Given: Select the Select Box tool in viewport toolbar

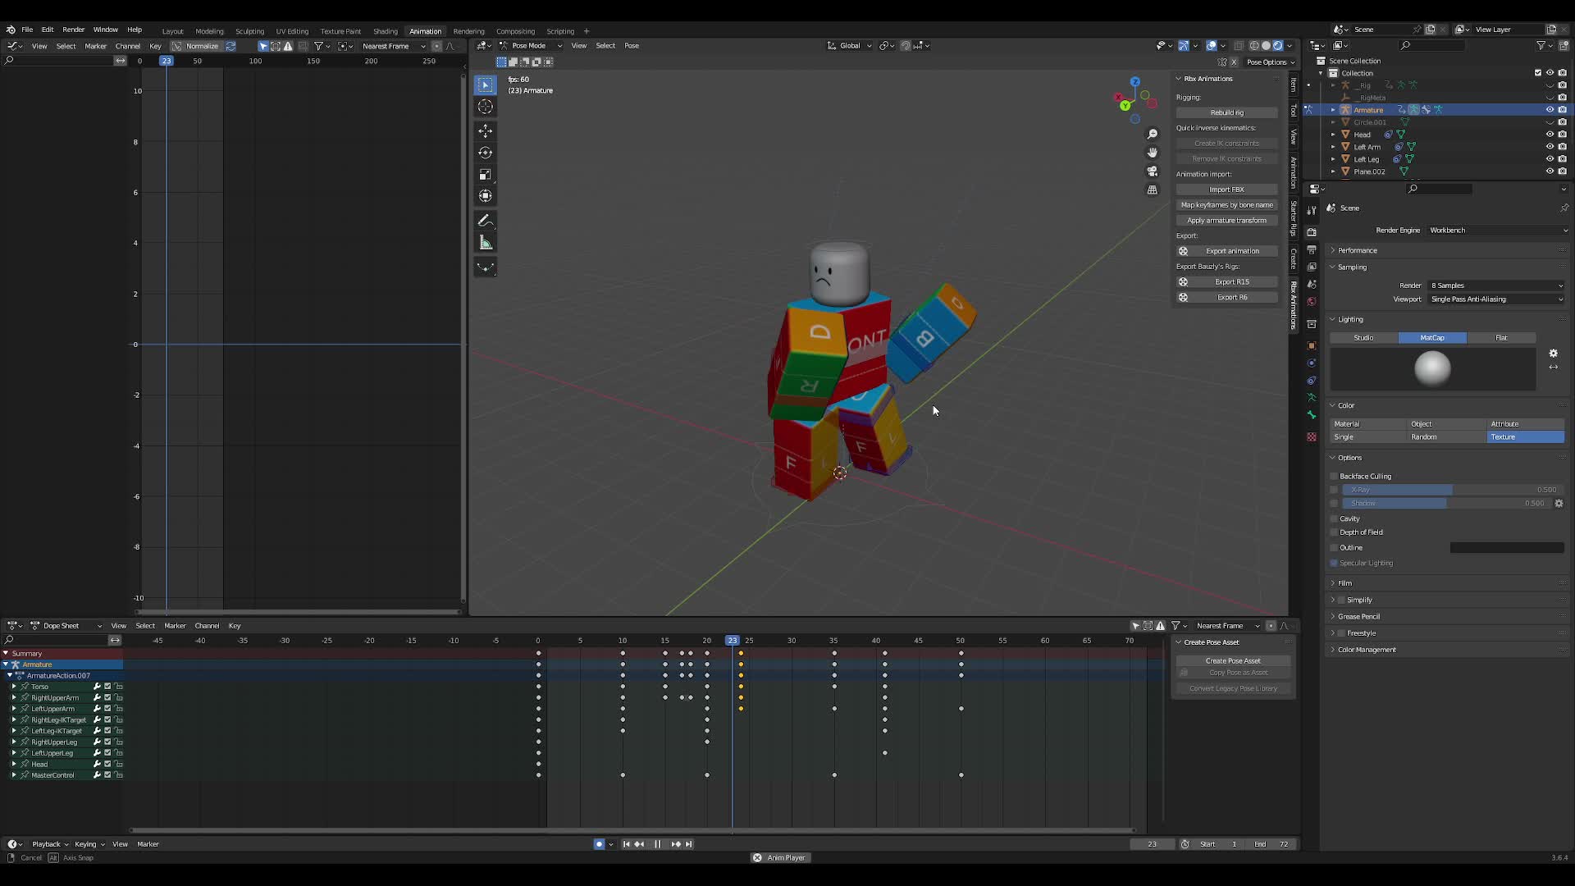Looking at the screenshot, I should pos(485,85).
